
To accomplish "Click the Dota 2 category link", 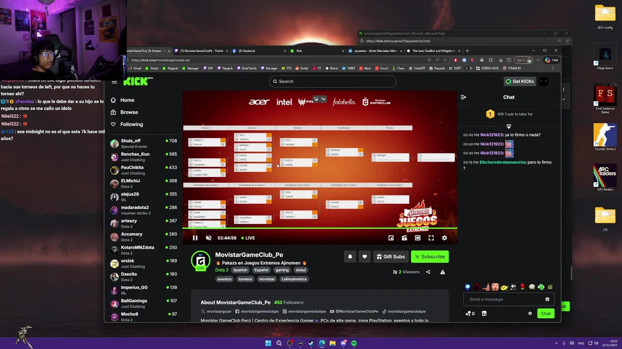I will tap(222, 270).
